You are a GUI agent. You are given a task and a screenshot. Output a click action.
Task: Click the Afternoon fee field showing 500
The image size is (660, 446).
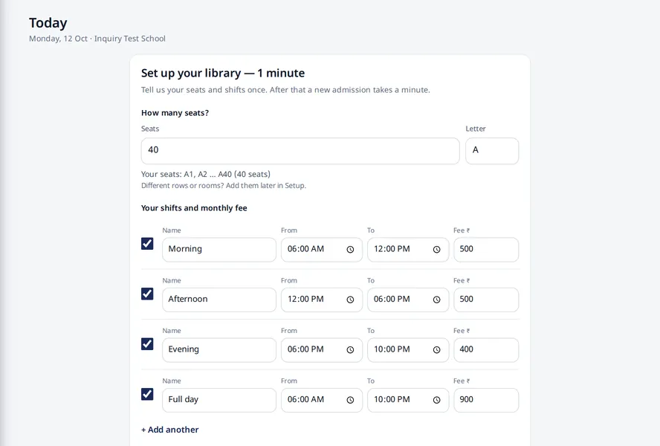[x=486, y=300]
